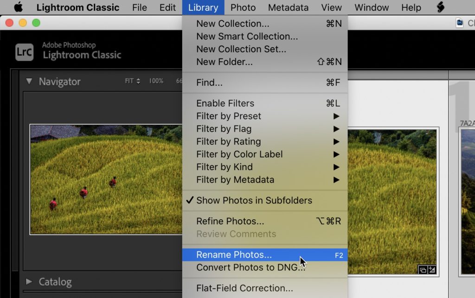Click the green full-screen window button
Viewport: 475px width, 298px height.
click(x=36, y=23)
